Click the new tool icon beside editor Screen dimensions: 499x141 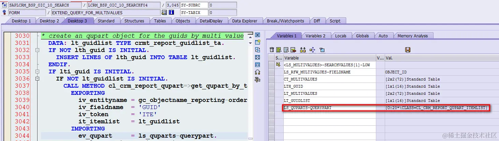coord(258,42)
